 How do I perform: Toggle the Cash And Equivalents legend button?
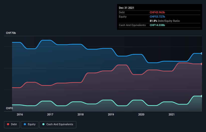tap(58, 124)
